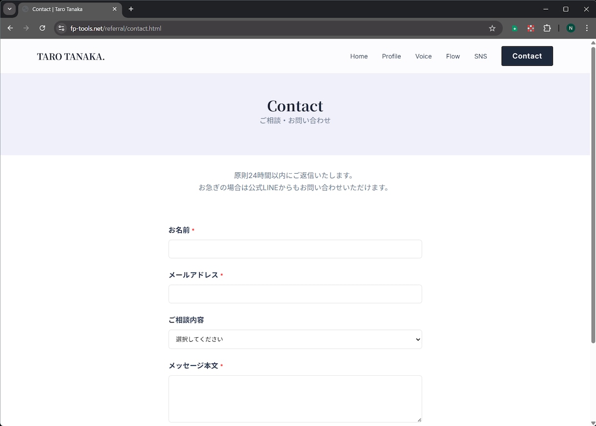Click the address bar URL
The image size is (596, 426).
point(116,28)
